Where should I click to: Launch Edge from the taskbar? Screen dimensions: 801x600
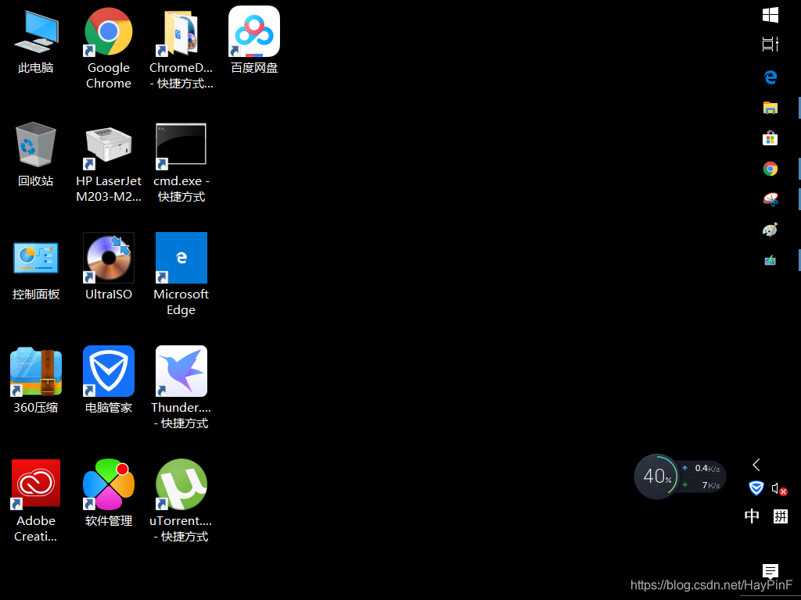click(770, 77)
